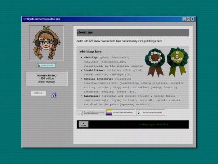Viewport: 218px width, 164px height.
Task: Click the 'Languages' bullet label
Action: pos(91,96)
